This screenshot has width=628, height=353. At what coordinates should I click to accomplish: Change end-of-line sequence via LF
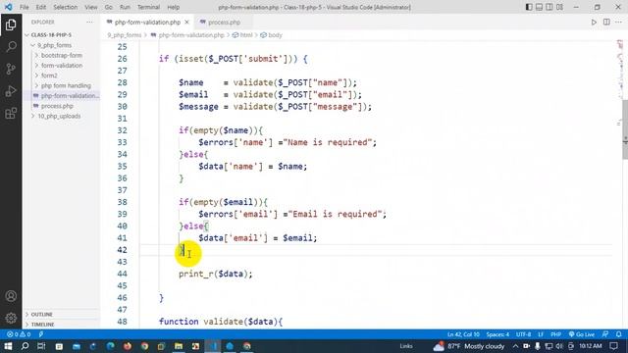(x=541, y=334)
